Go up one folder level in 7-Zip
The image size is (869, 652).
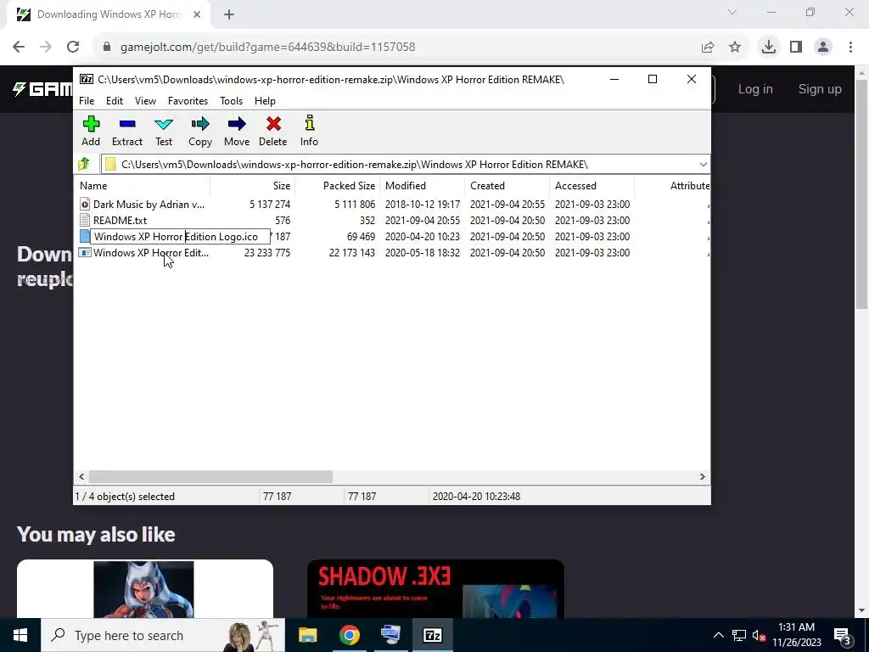click(84, 164)
